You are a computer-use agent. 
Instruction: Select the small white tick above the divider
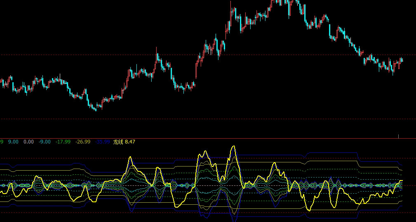[x=398, y=136]
